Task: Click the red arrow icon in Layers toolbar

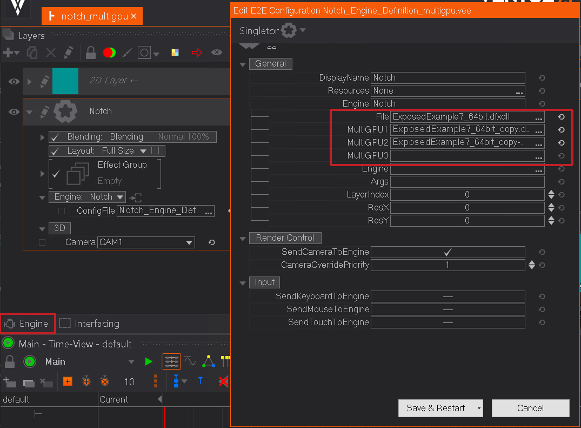Action: [x=197, y=52]
